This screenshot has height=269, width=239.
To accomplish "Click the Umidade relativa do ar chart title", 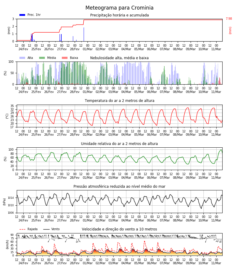I will click(x=119, y=143).
